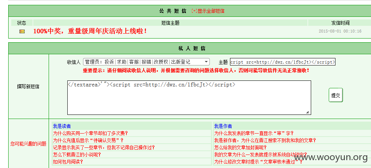This screenshot has width=371, height=168.
Task: Select the 发信时间 column header
Action: [340, 23]
